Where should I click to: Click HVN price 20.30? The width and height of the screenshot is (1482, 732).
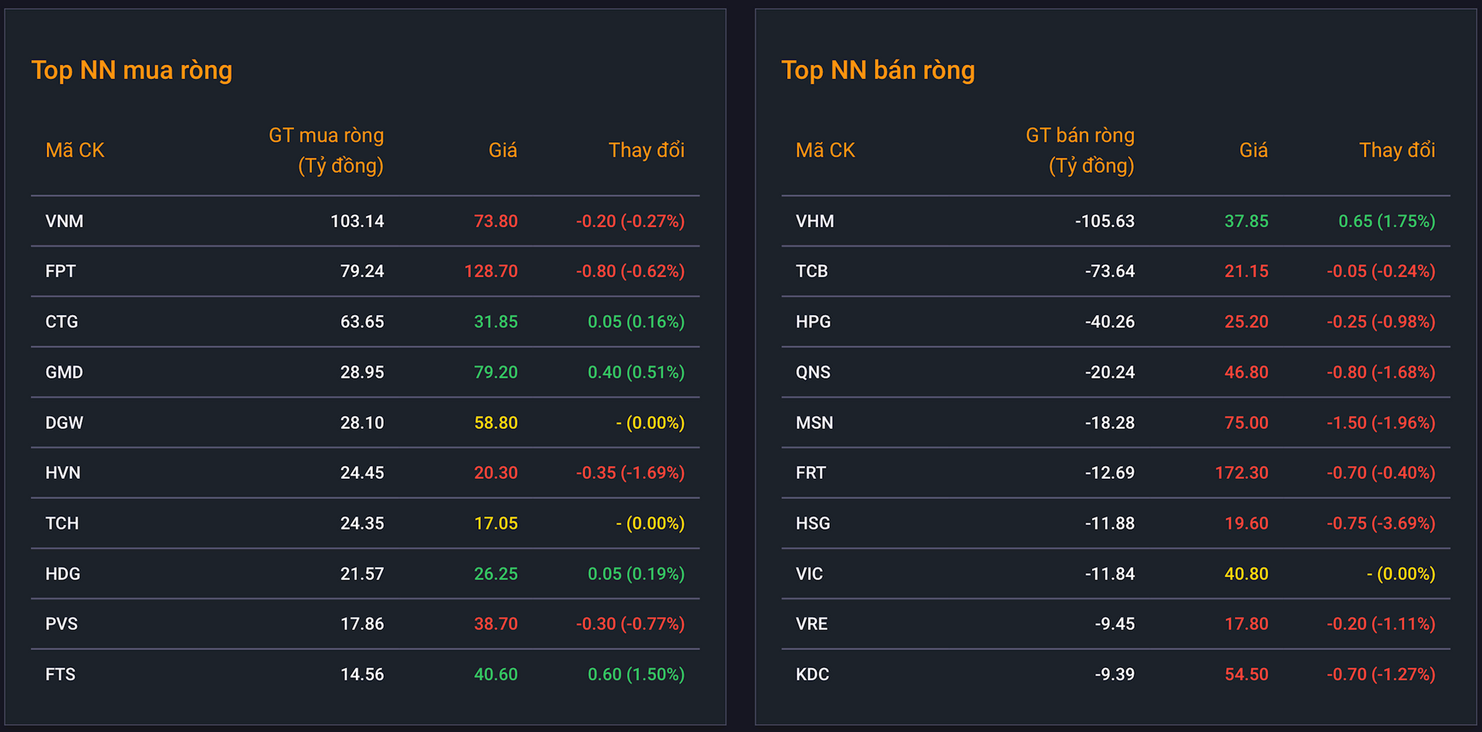(496, 473)
